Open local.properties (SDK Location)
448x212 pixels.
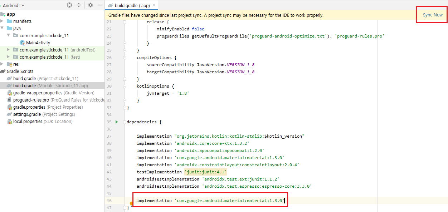click(43, 122)
